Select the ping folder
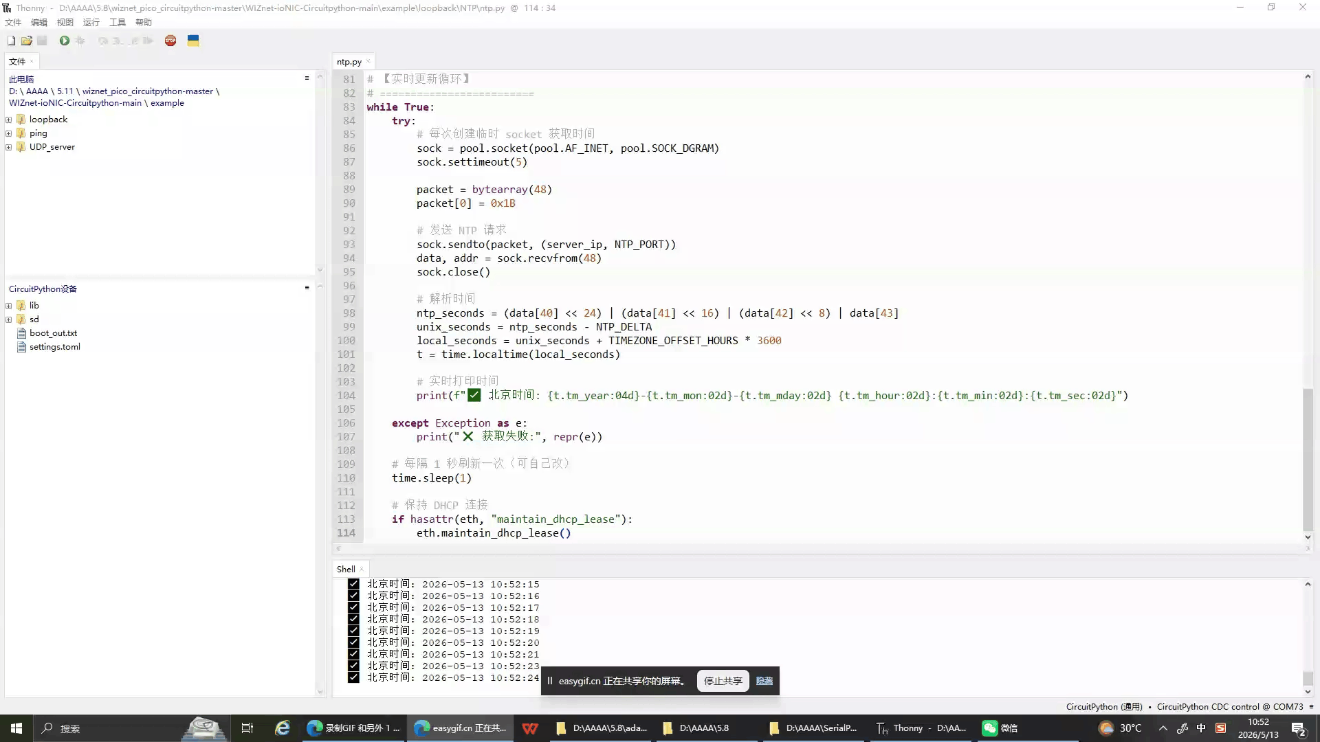The image size is (1320, 742). (38, 133)
